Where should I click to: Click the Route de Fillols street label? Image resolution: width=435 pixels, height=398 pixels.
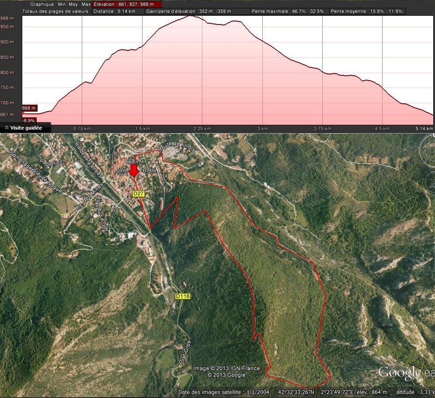click(177, 149)
